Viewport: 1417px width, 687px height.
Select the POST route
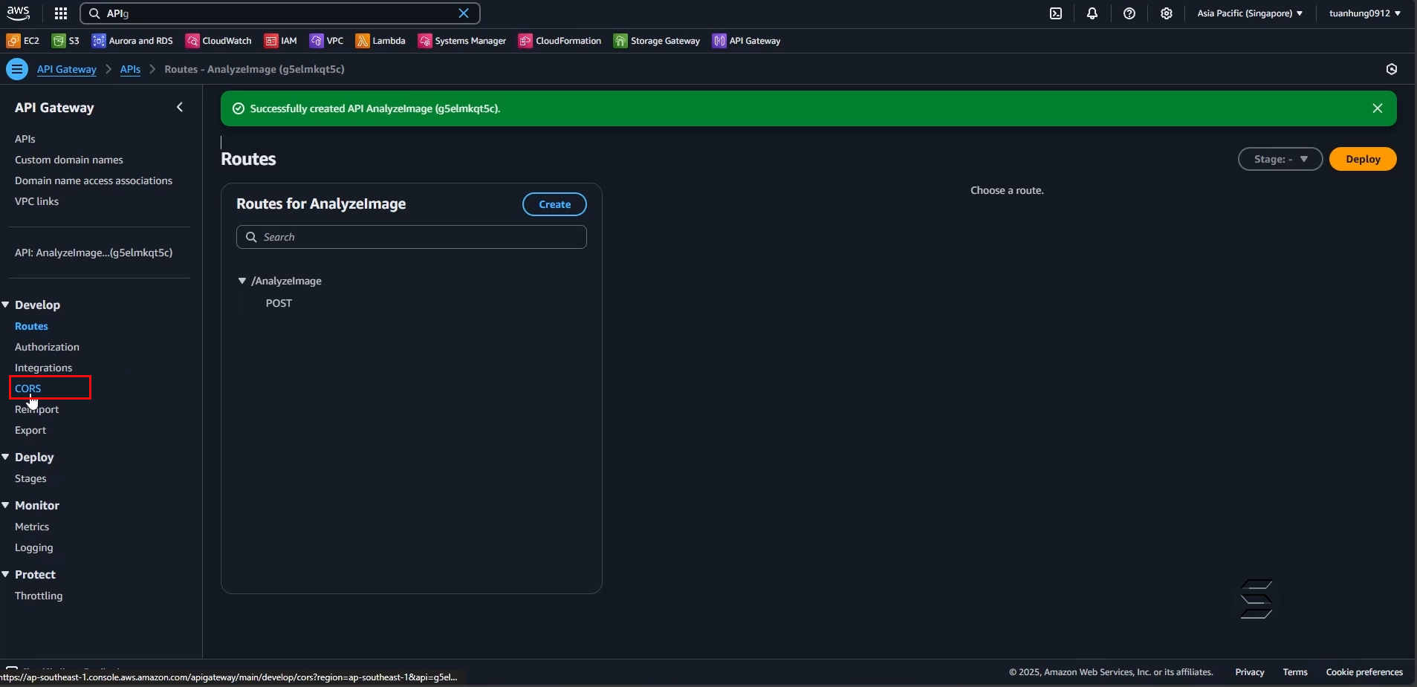pos(279,303)
